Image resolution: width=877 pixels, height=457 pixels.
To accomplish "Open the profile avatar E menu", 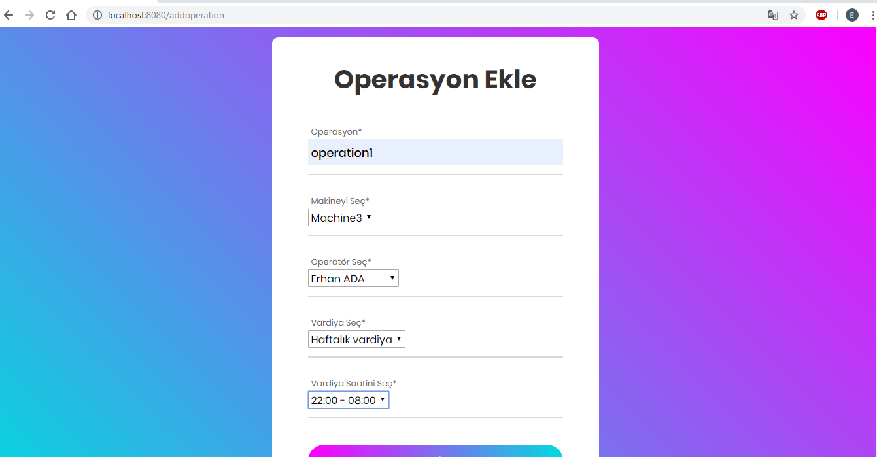I will click(x=852, y=15).
